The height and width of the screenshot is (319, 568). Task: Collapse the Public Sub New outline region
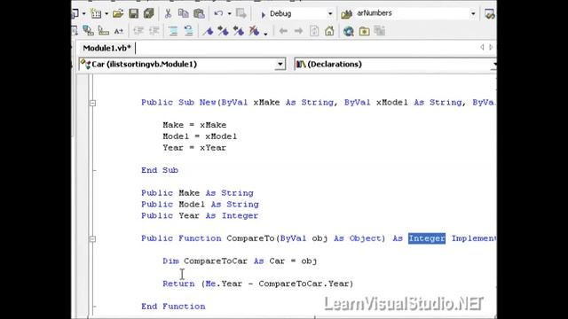coord(92,103)
